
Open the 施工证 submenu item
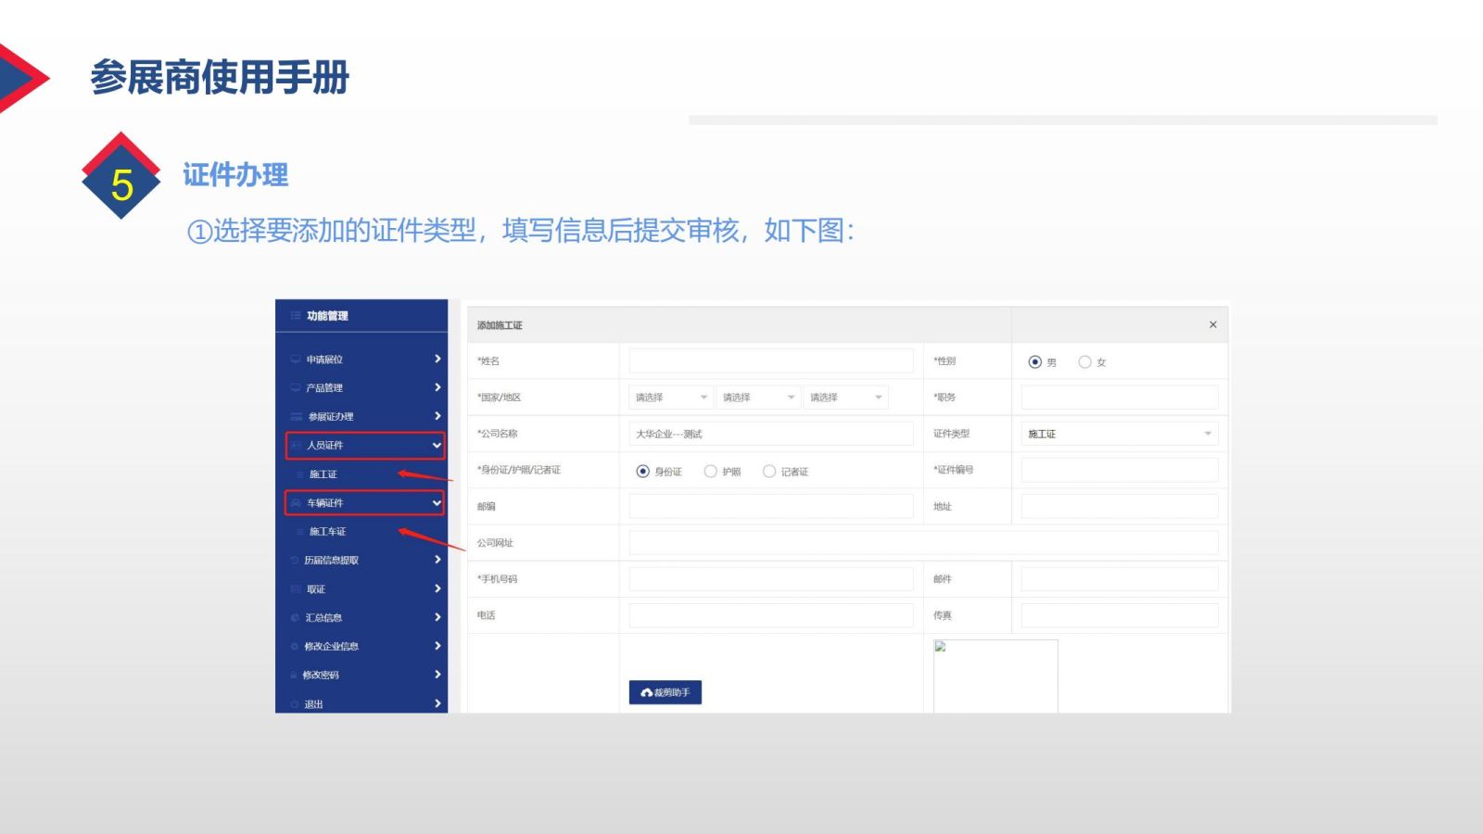click(x=323, y=474)
